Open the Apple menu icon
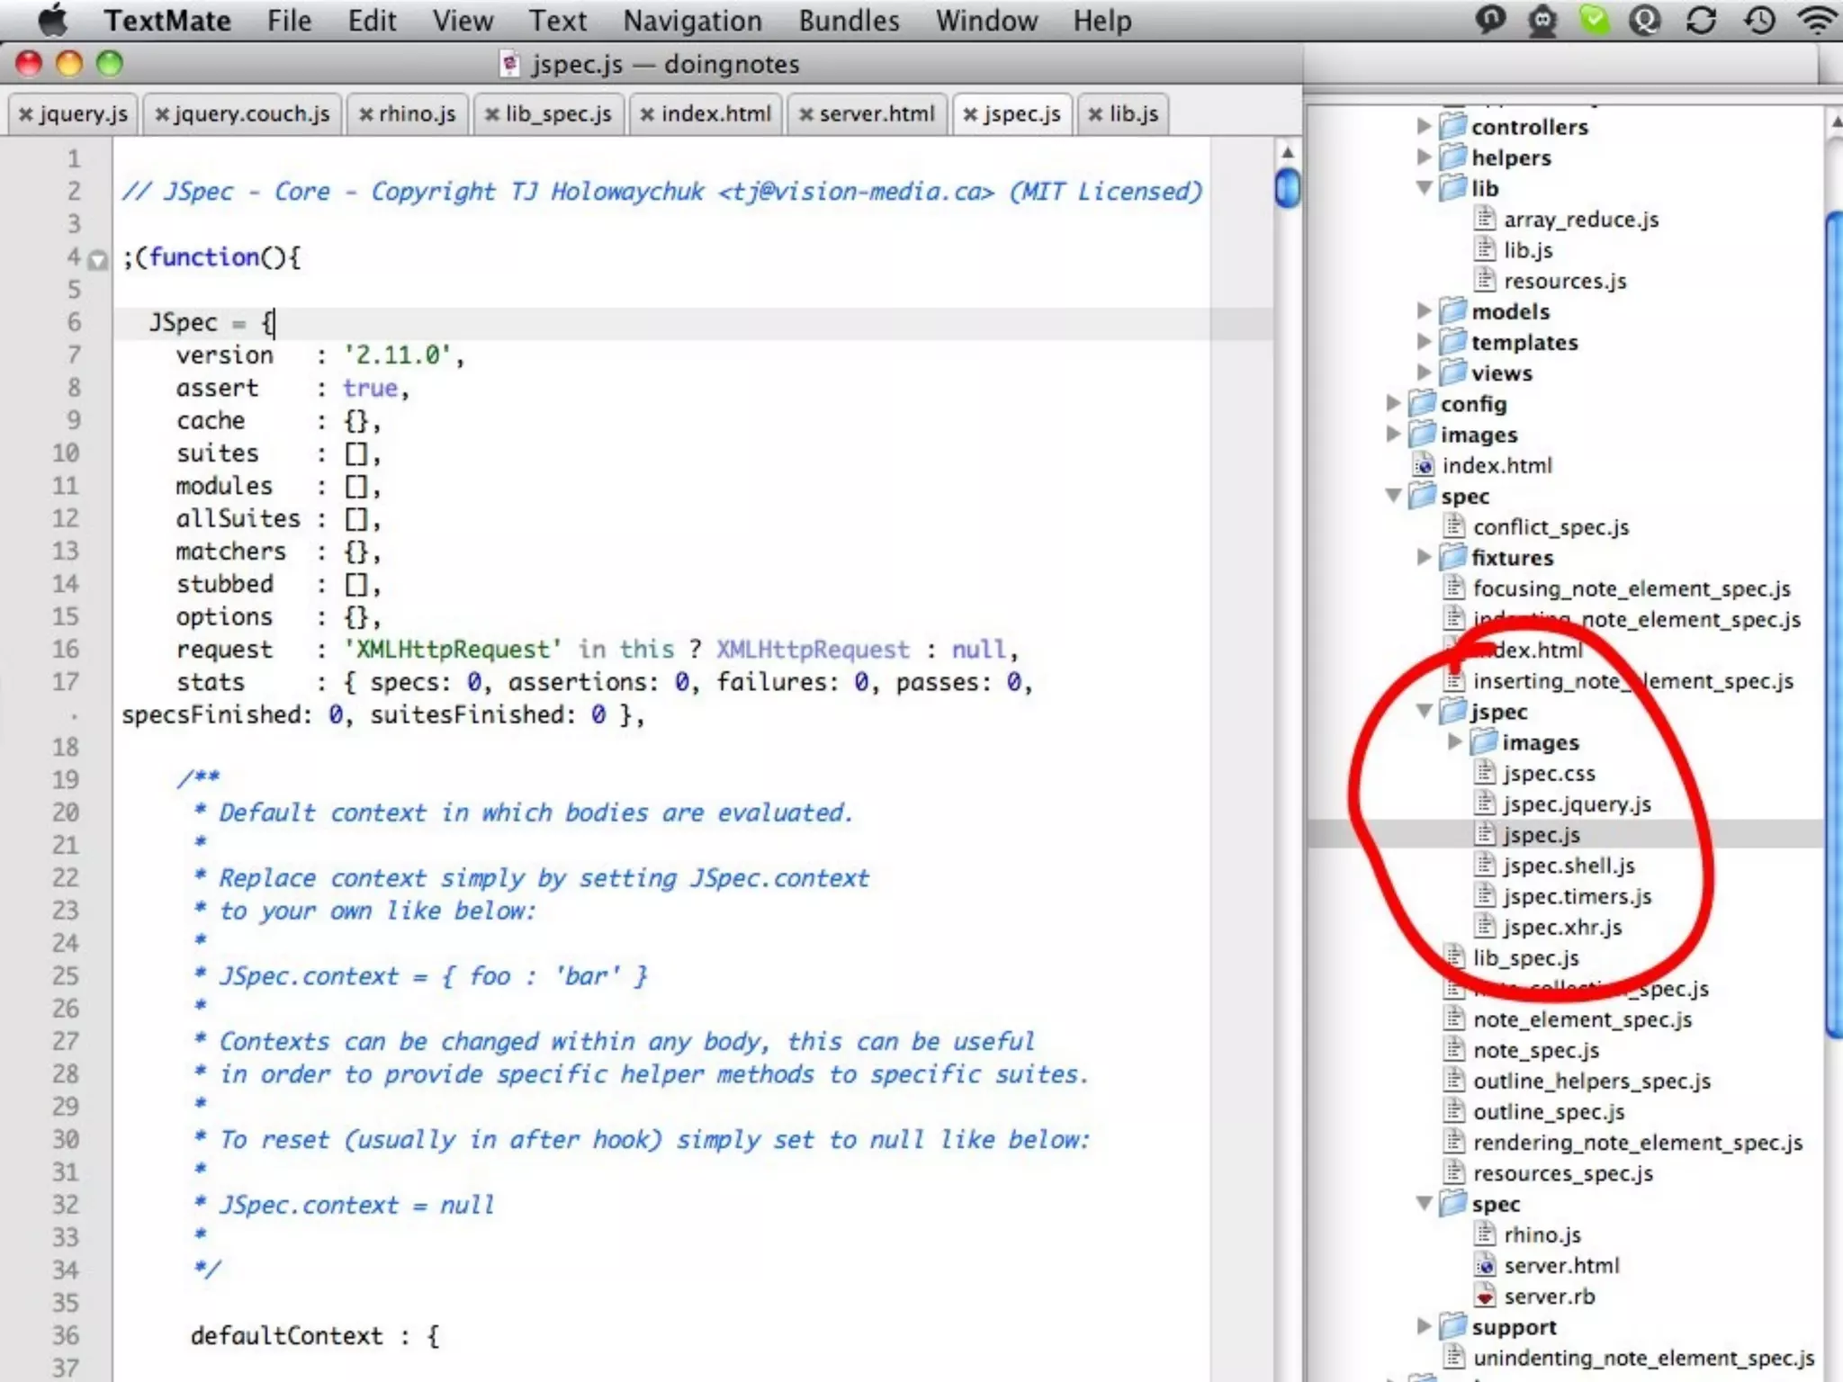 pyautogui.click(x=53, y=19)
